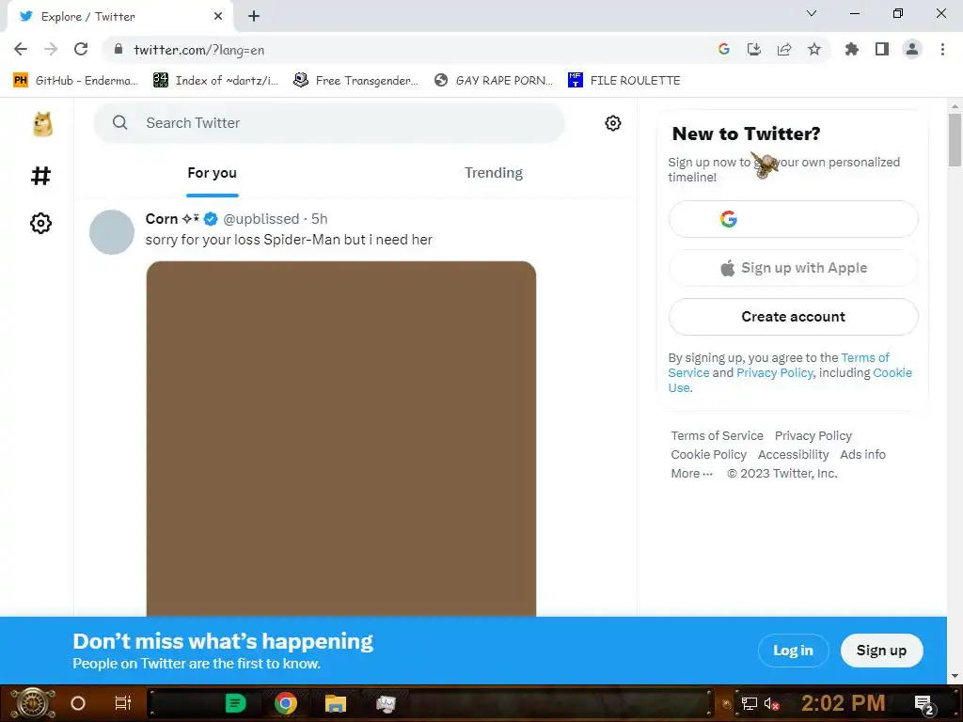963x722 pixels.
Task: Open Cortana circle on the taskbar
Action: click(78, 703)
